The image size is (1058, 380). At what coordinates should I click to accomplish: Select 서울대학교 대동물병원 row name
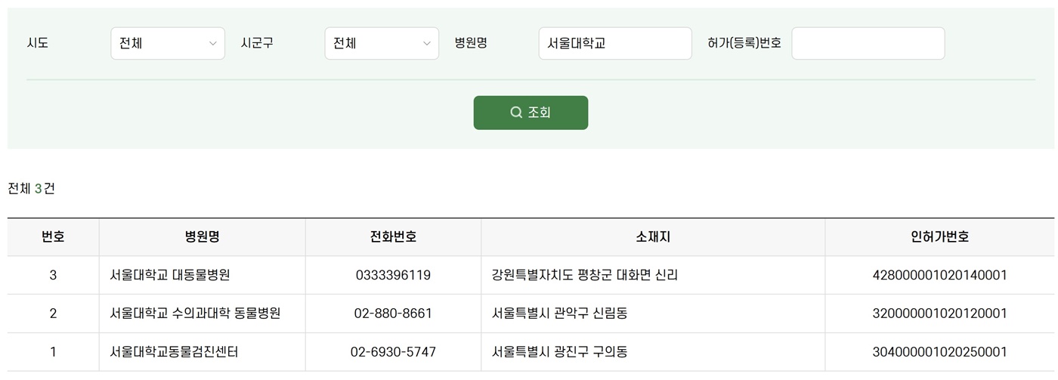[170, 275]
